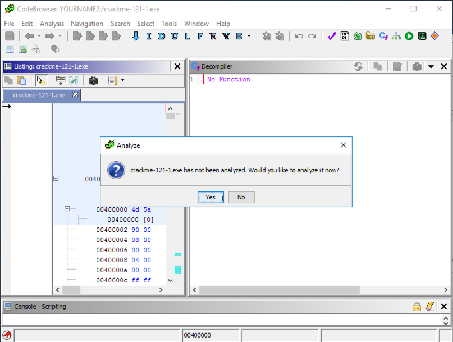Image resolution: width=453 pixels, height=342 pixels.
Task: Go back with left arrow icon
Action: tap(29, 36)
